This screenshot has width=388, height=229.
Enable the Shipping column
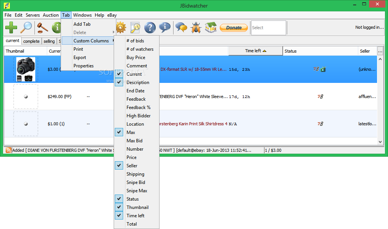click(136, 174)
